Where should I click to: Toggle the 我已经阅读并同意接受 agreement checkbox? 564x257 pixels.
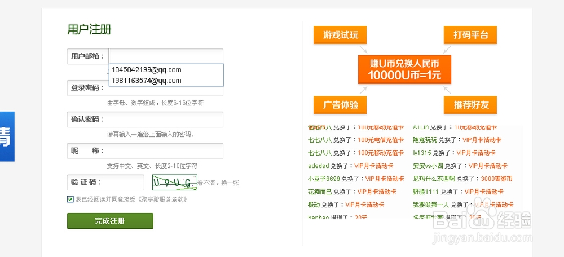(70, 199)
